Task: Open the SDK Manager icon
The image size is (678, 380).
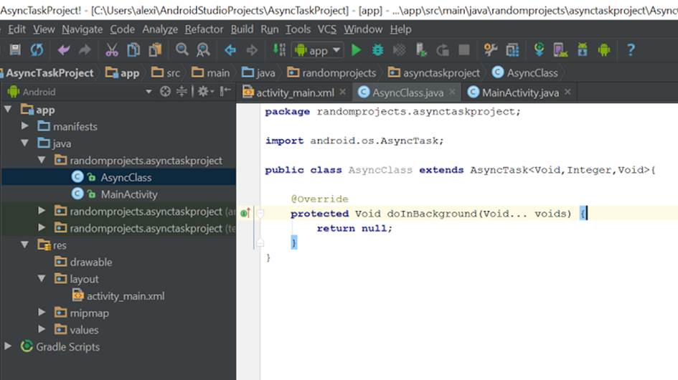Action: pyautogui.click(x=583, y=50)
